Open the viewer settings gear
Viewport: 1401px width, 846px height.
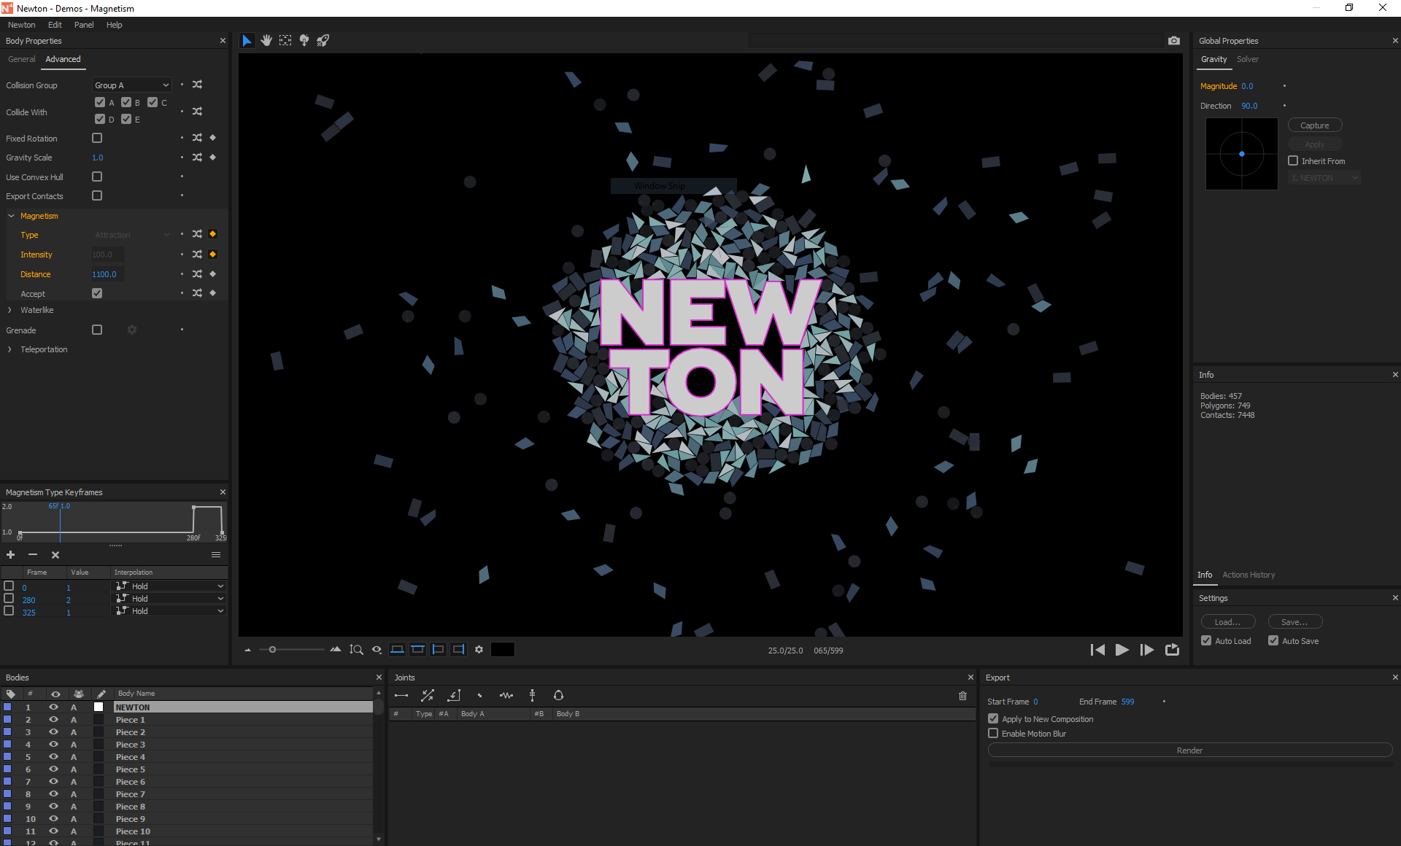pyautogui.click(x=479, y=650)
